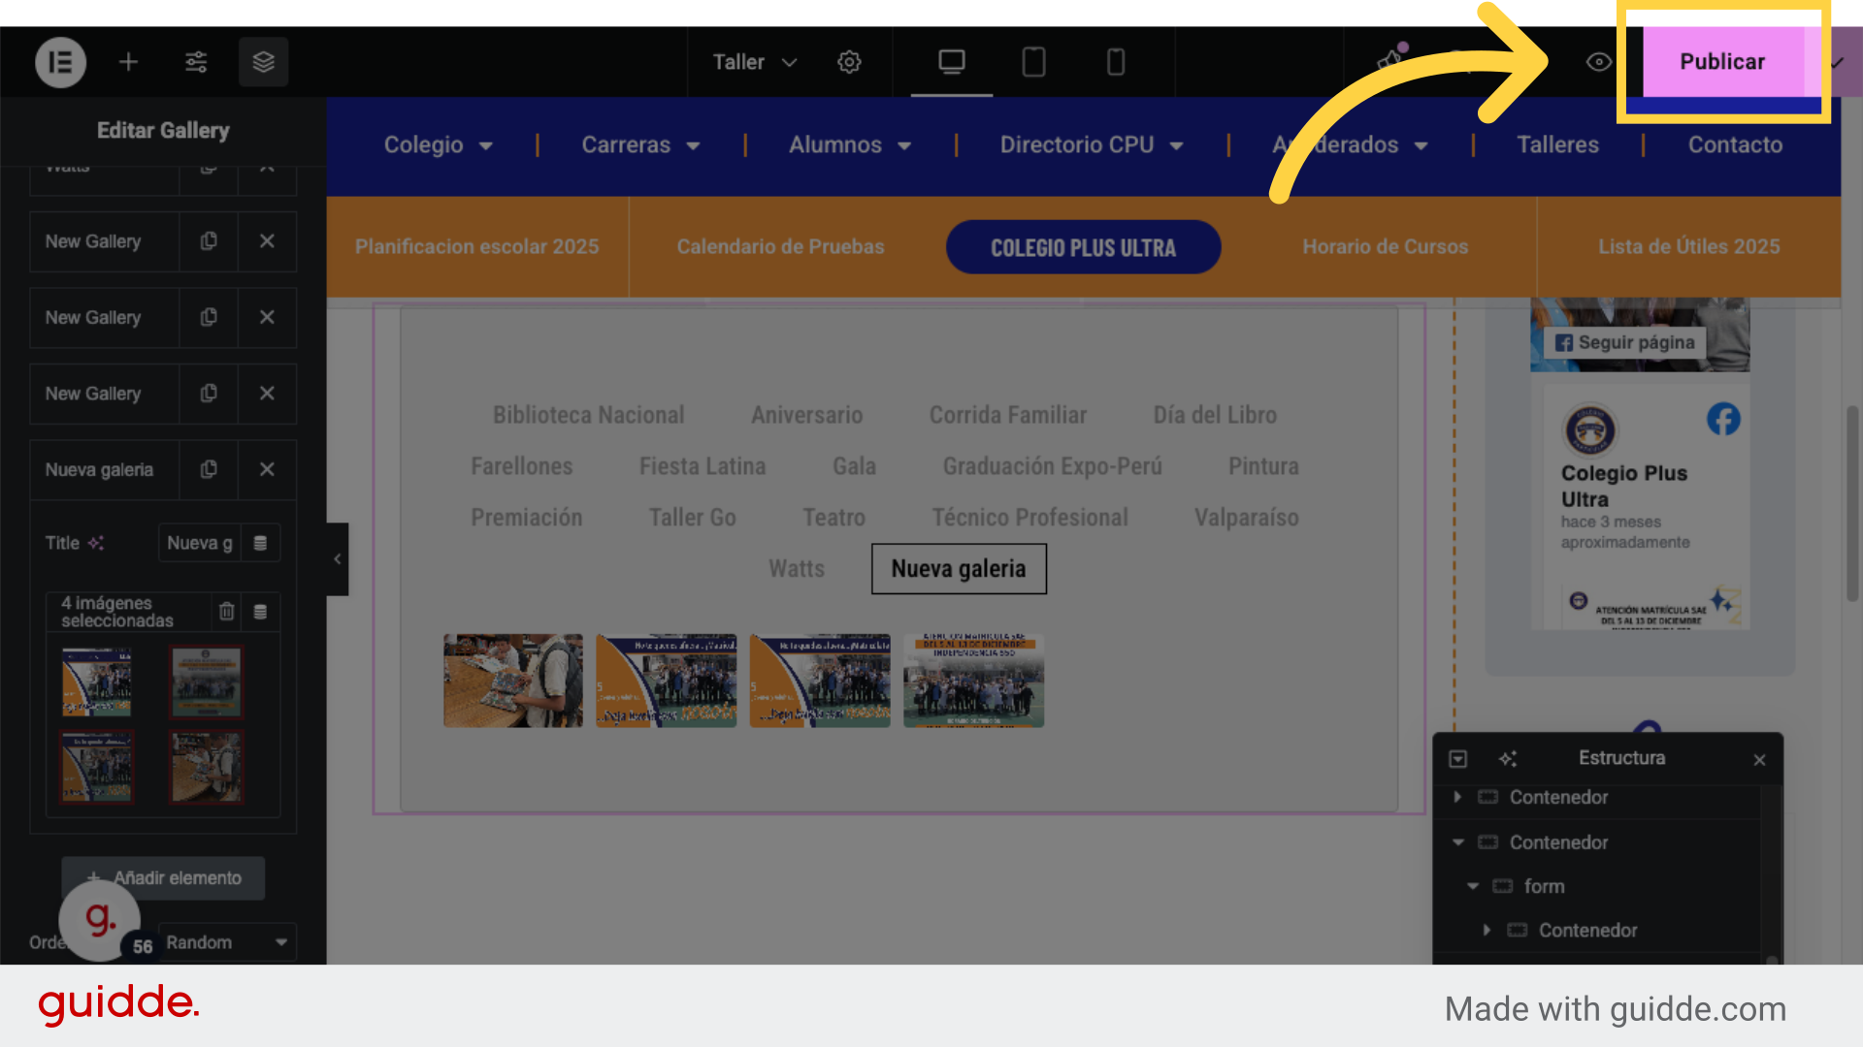Remove the Nueva galeria item
Image resolution: width=1863 pixels, height=1047 pixels.
click(x=267, y=469)
